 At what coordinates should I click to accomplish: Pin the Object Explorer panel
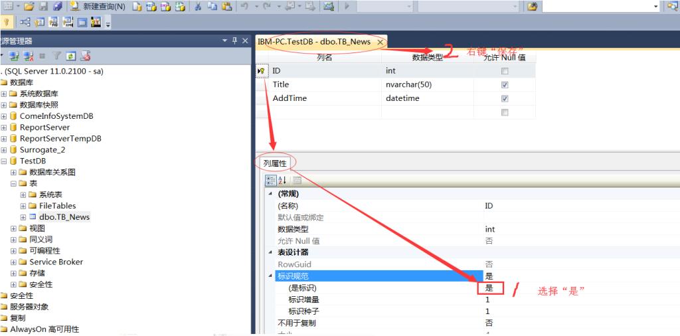tap(232, 41)
